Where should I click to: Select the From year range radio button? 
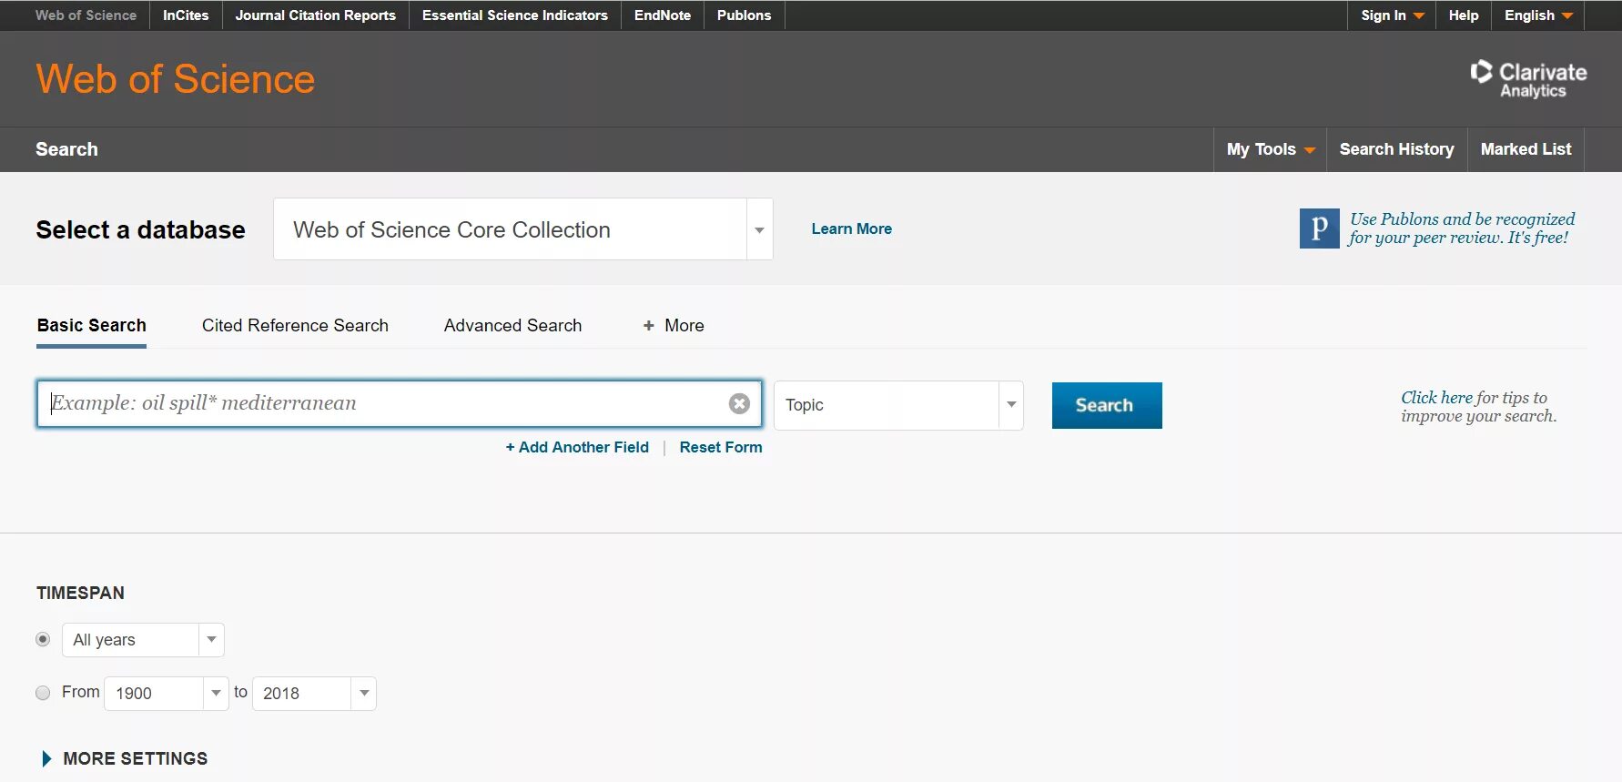click(x=43, y=693)
